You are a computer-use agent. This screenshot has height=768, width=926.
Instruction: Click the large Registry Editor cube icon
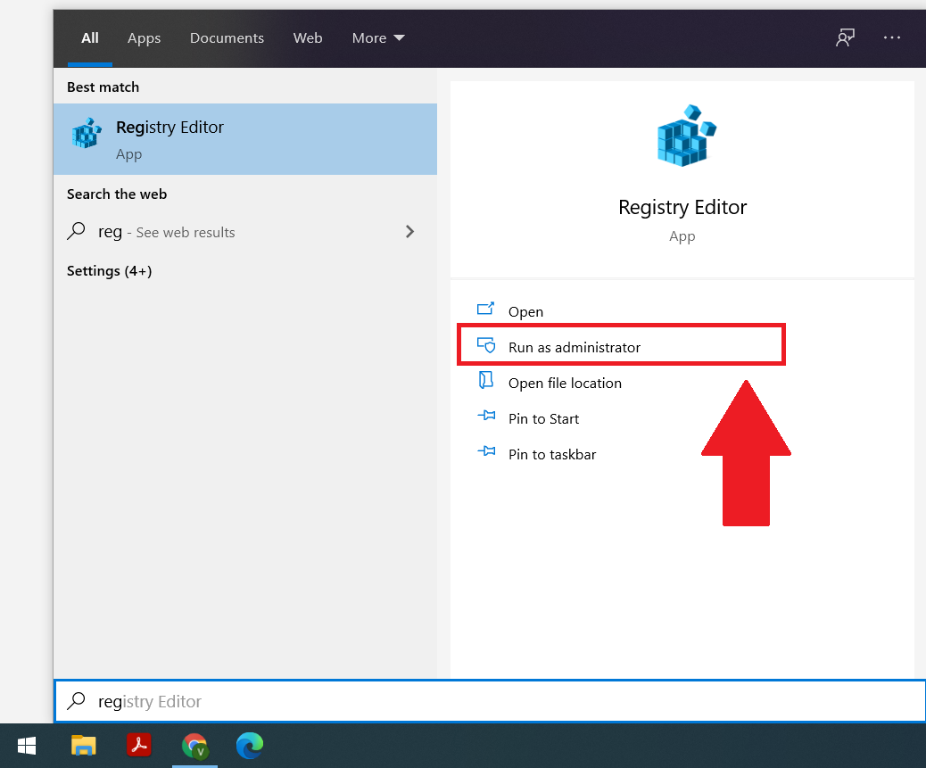click(x=686, y=136)
